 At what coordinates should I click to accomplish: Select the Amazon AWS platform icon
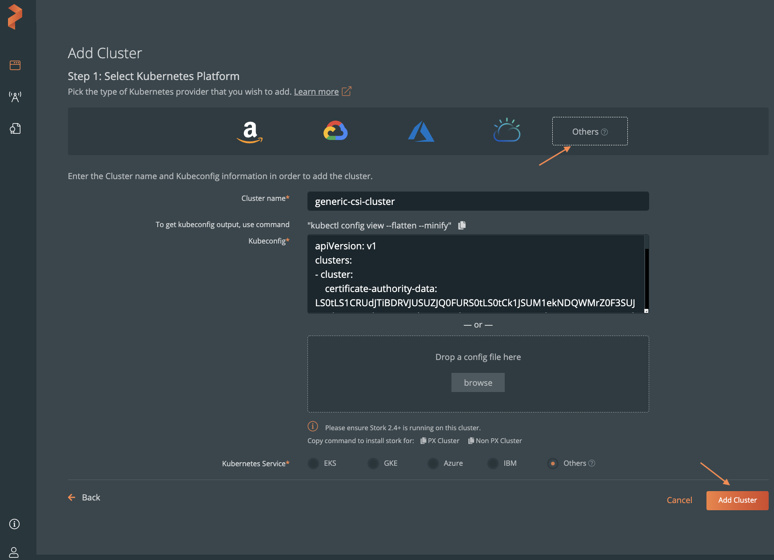point(250,132)
